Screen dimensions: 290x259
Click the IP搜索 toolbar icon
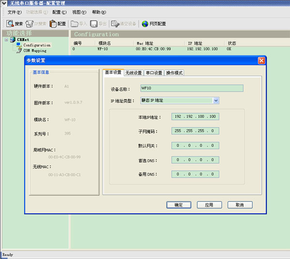29,24
